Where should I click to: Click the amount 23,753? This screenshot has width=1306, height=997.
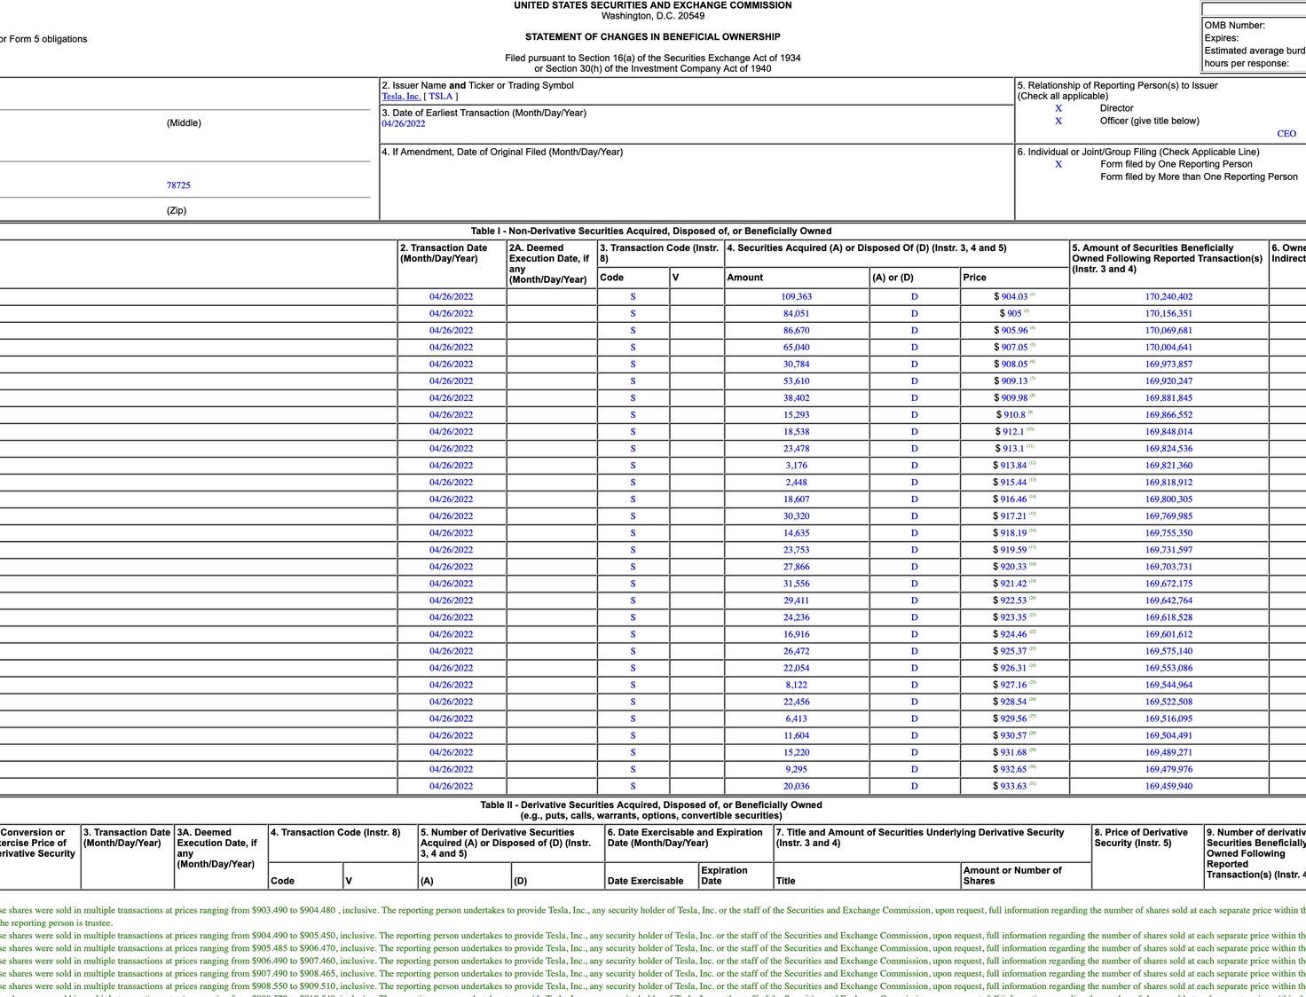[x=797, y=550]
